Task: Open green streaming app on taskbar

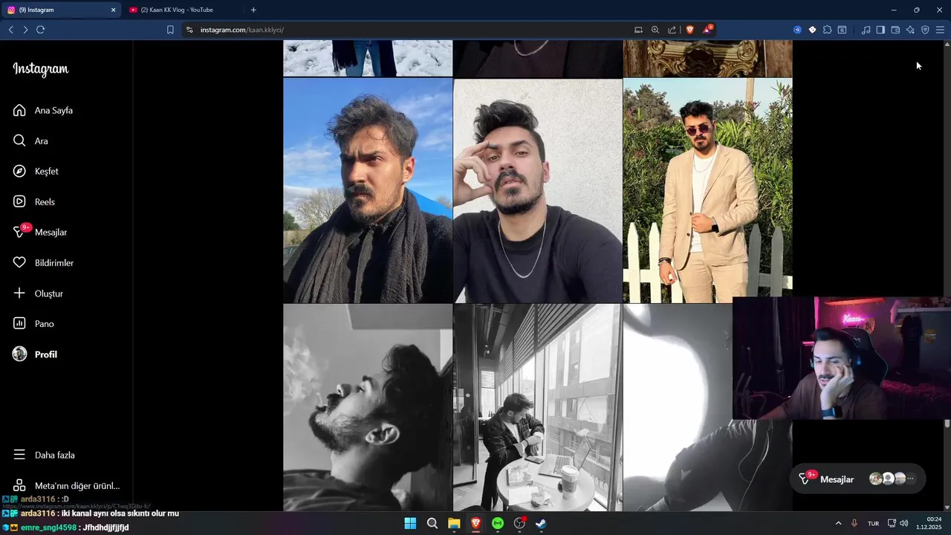Action: coord(498,523)
